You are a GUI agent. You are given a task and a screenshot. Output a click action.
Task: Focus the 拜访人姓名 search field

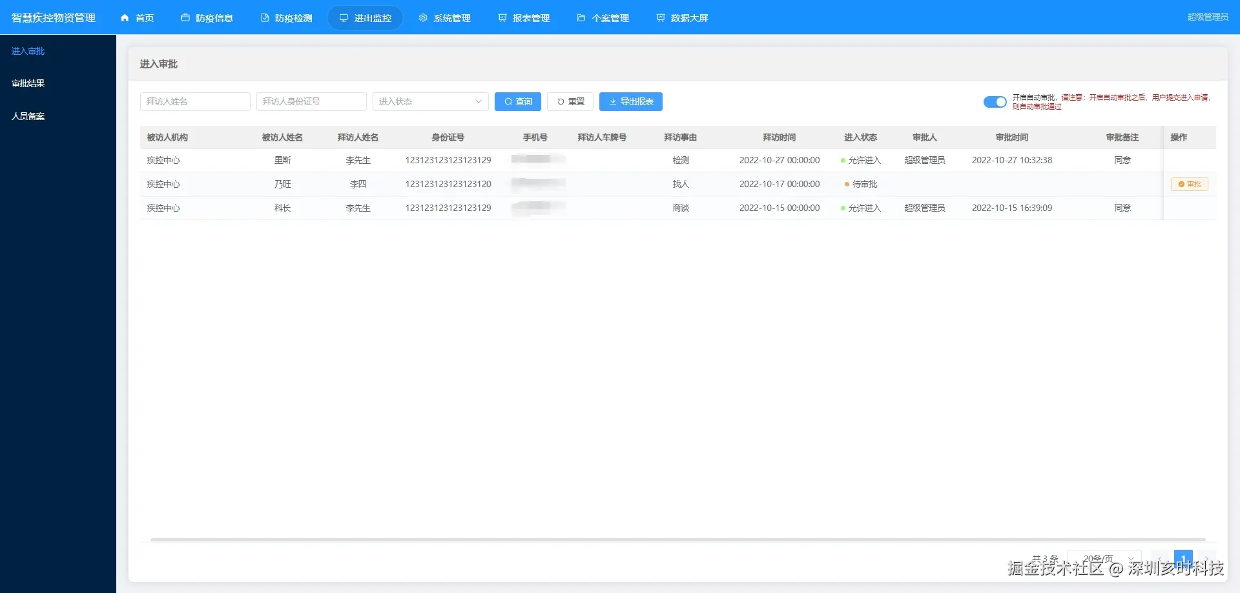(195, 101)
